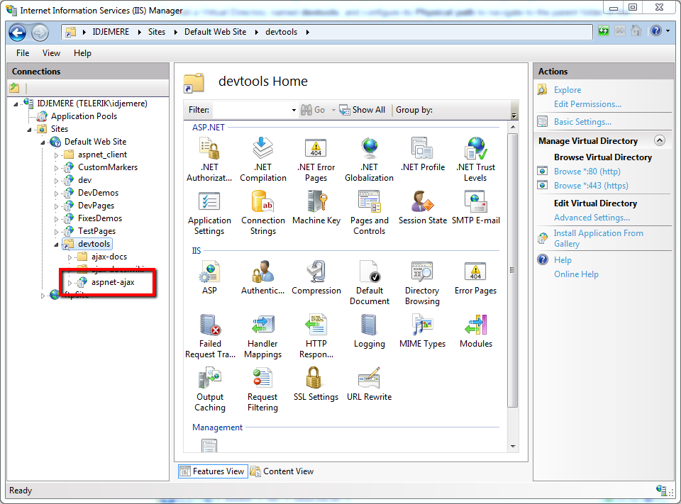Screen dimensions: 681x504
Task: Click the Advanced Settings link
Action: (592, 218)
